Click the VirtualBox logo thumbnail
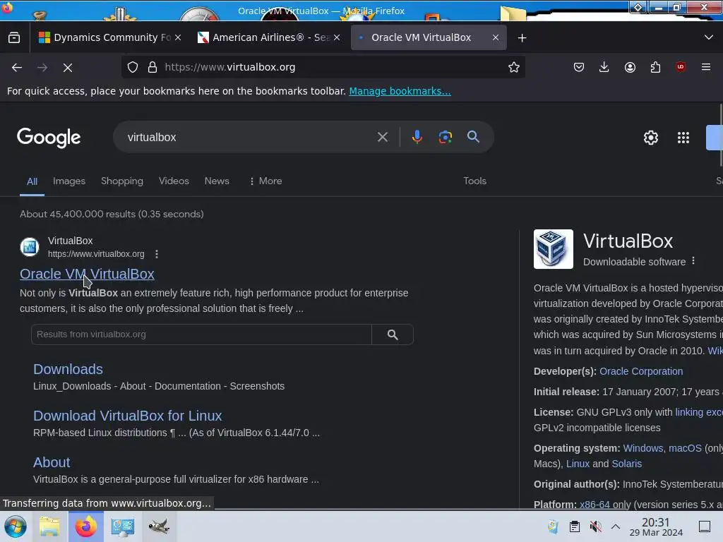Screen dimensions: 723x542 tap(554, 249)
